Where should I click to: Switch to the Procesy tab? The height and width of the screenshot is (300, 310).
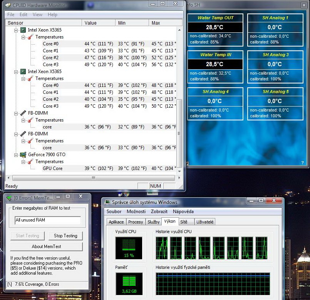tap(136, 222)
